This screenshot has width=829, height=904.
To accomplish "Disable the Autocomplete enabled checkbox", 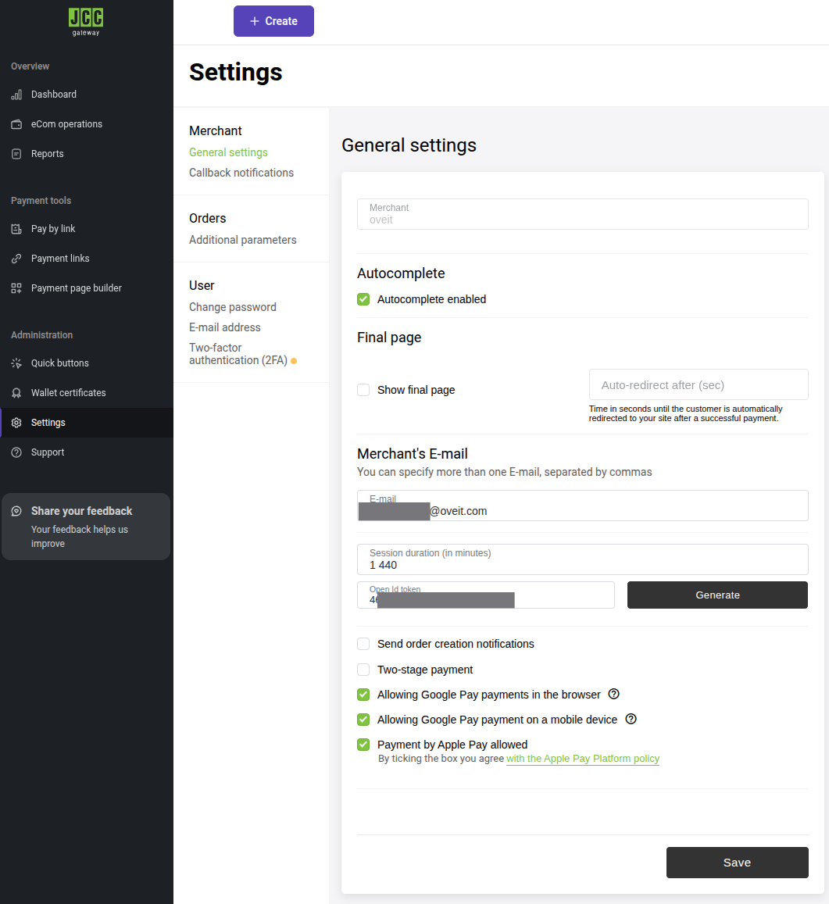I will [363, 299].
